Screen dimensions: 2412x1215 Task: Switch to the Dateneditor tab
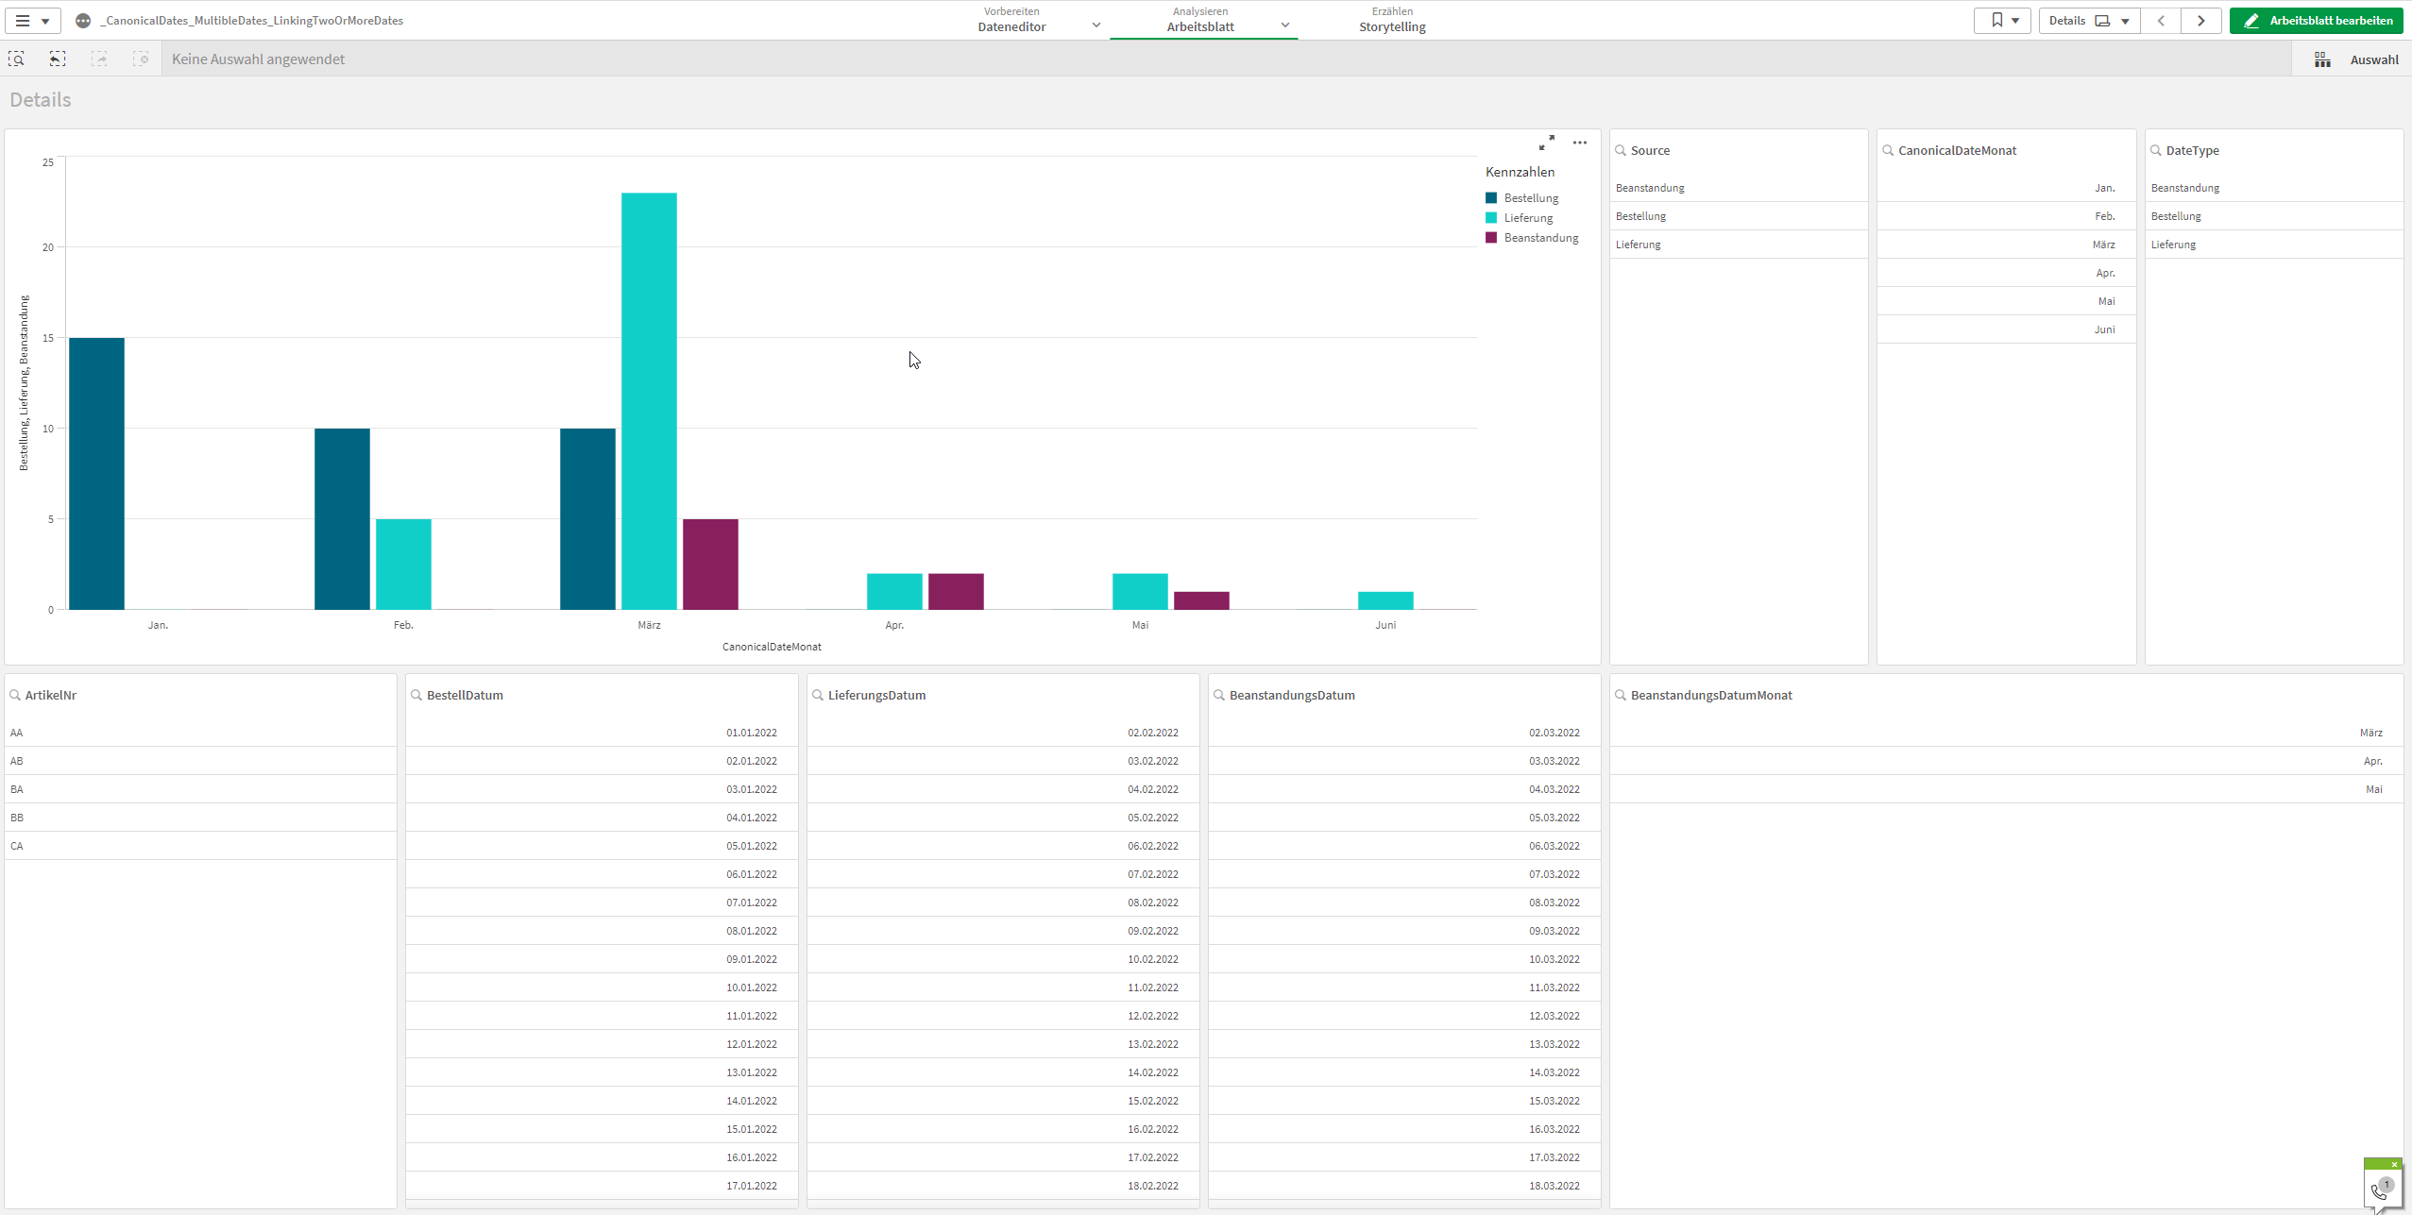click(1011, 20)
